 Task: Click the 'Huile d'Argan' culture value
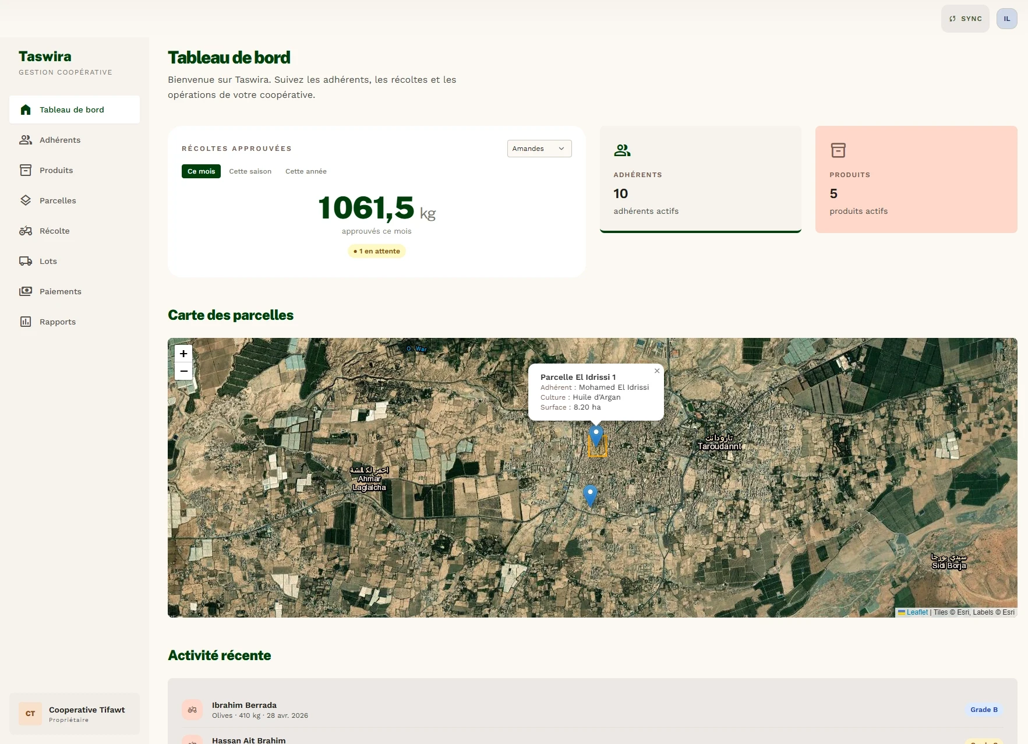(x=596, y=397)
